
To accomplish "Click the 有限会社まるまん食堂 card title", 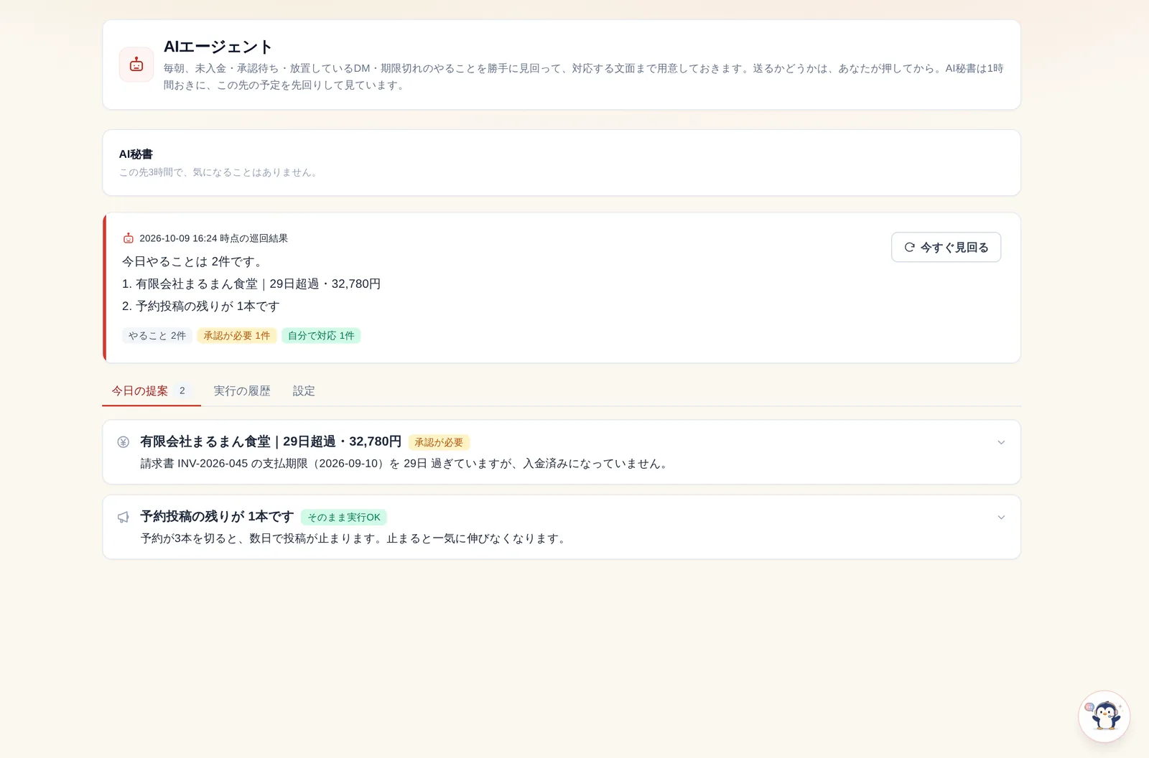I will coord(271,441).
